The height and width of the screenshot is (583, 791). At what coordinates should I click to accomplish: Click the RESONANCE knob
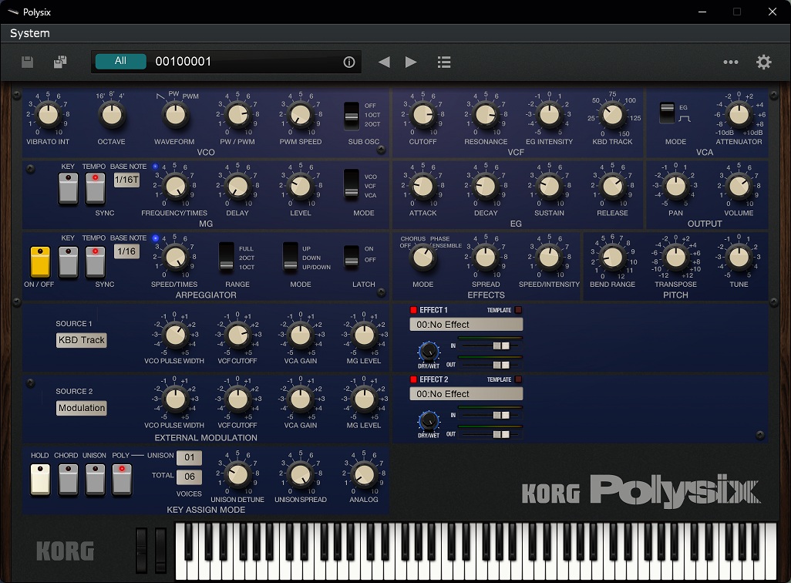pyautogui.click(x=486, y=115)
